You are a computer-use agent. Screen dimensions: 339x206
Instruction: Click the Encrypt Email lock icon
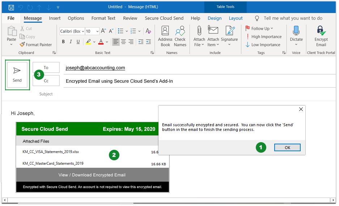click(x=321, y=31)
